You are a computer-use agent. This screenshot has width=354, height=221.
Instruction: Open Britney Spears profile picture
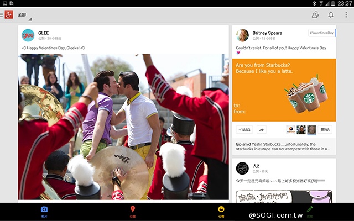click(242, 35)
